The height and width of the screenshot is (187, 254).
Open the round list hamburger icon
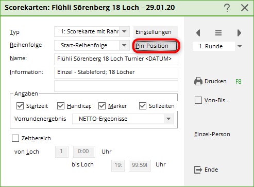tap(218, 33)
